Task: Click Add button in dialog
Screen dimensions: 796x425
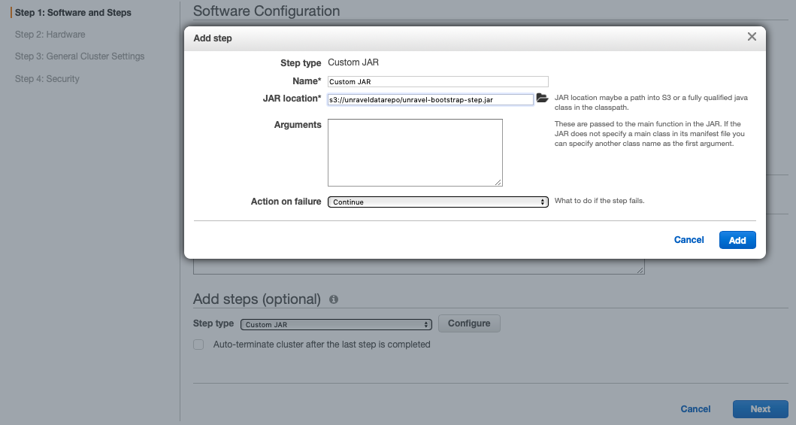Action: (737, 240)
